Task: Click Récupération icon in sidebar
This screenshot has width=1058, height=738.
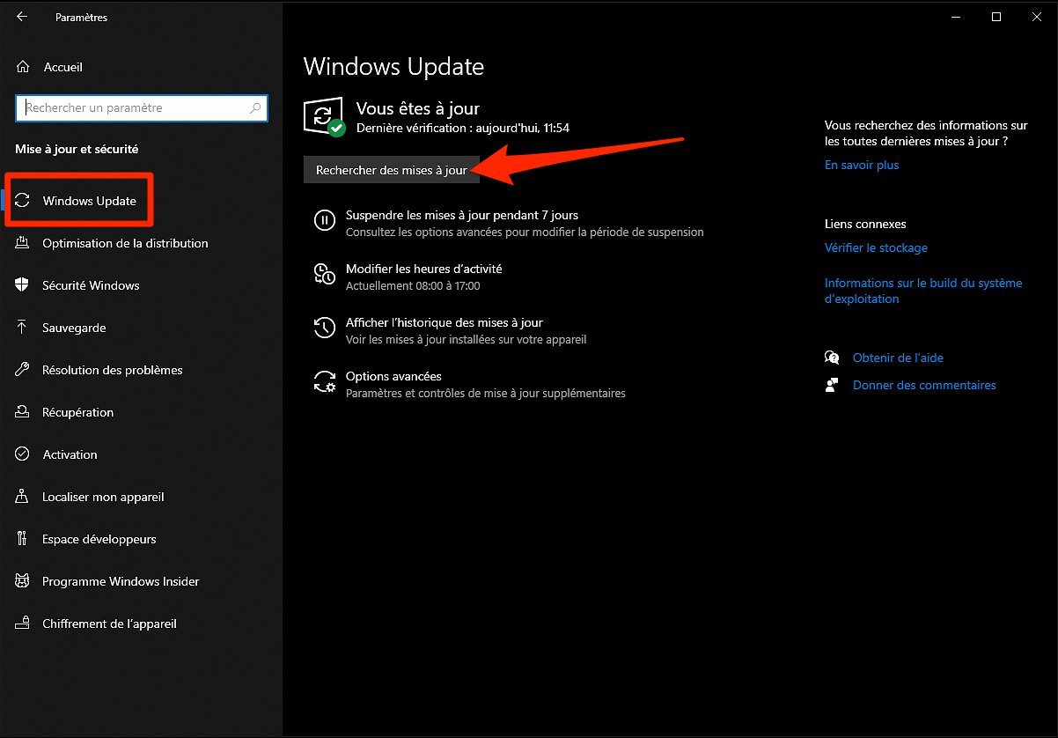Action: (23, 412)
